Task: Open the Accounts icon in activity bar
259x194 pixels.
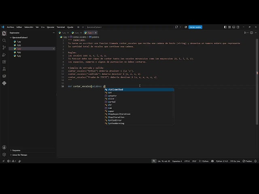Action: point(4,147)
